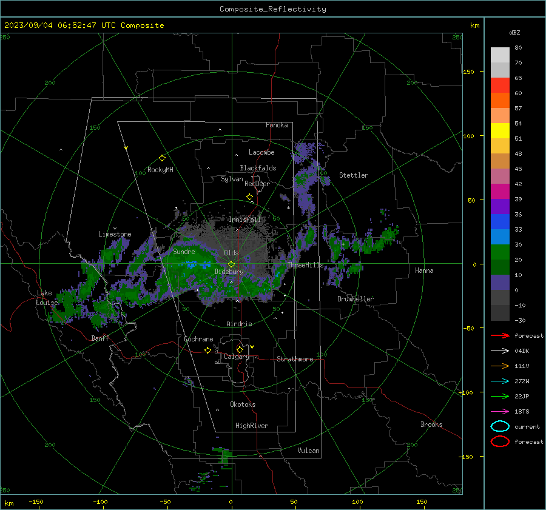The width and height of the screenshot is (546, 510).
Task: Select the Drumheller label
Action: (356, 299)
